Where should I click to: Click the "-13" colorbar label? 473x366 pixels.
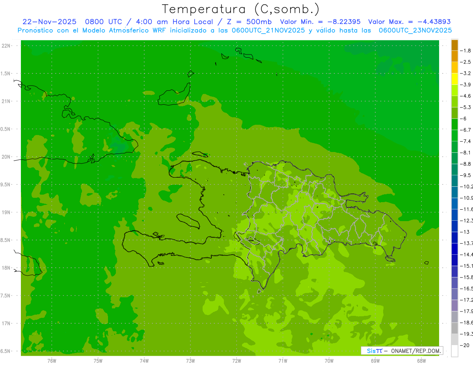pyautogui.click(x=465, y=232)
